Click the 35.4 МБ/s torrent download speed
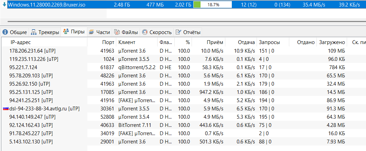 [314, 5]
